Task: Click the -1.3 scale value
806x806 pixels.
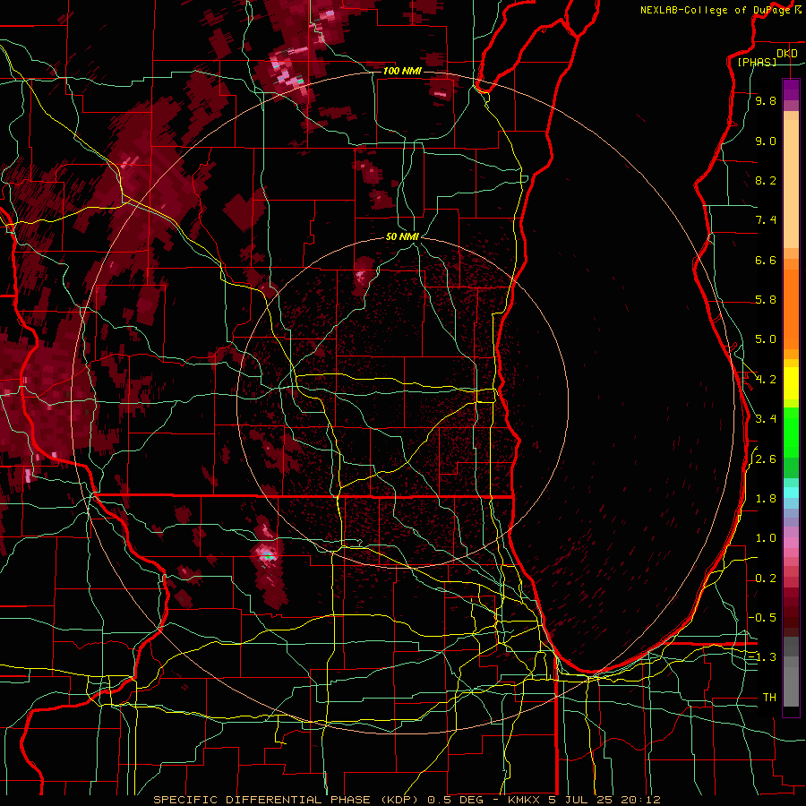Action: (x=762, y=658)
